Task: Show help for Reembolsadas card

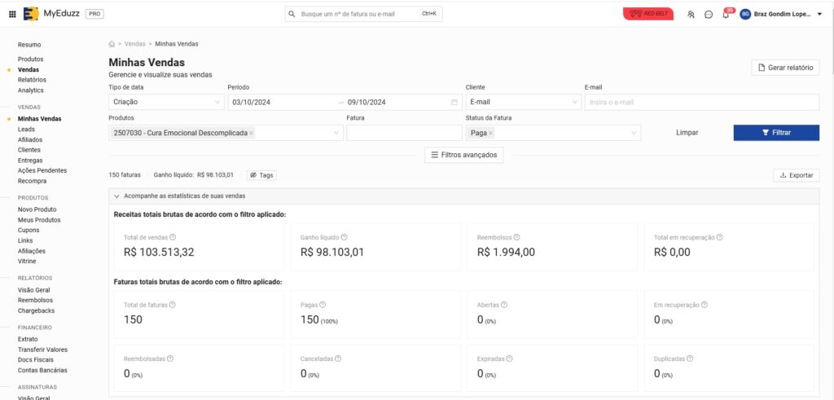Action: pos(170,358)
